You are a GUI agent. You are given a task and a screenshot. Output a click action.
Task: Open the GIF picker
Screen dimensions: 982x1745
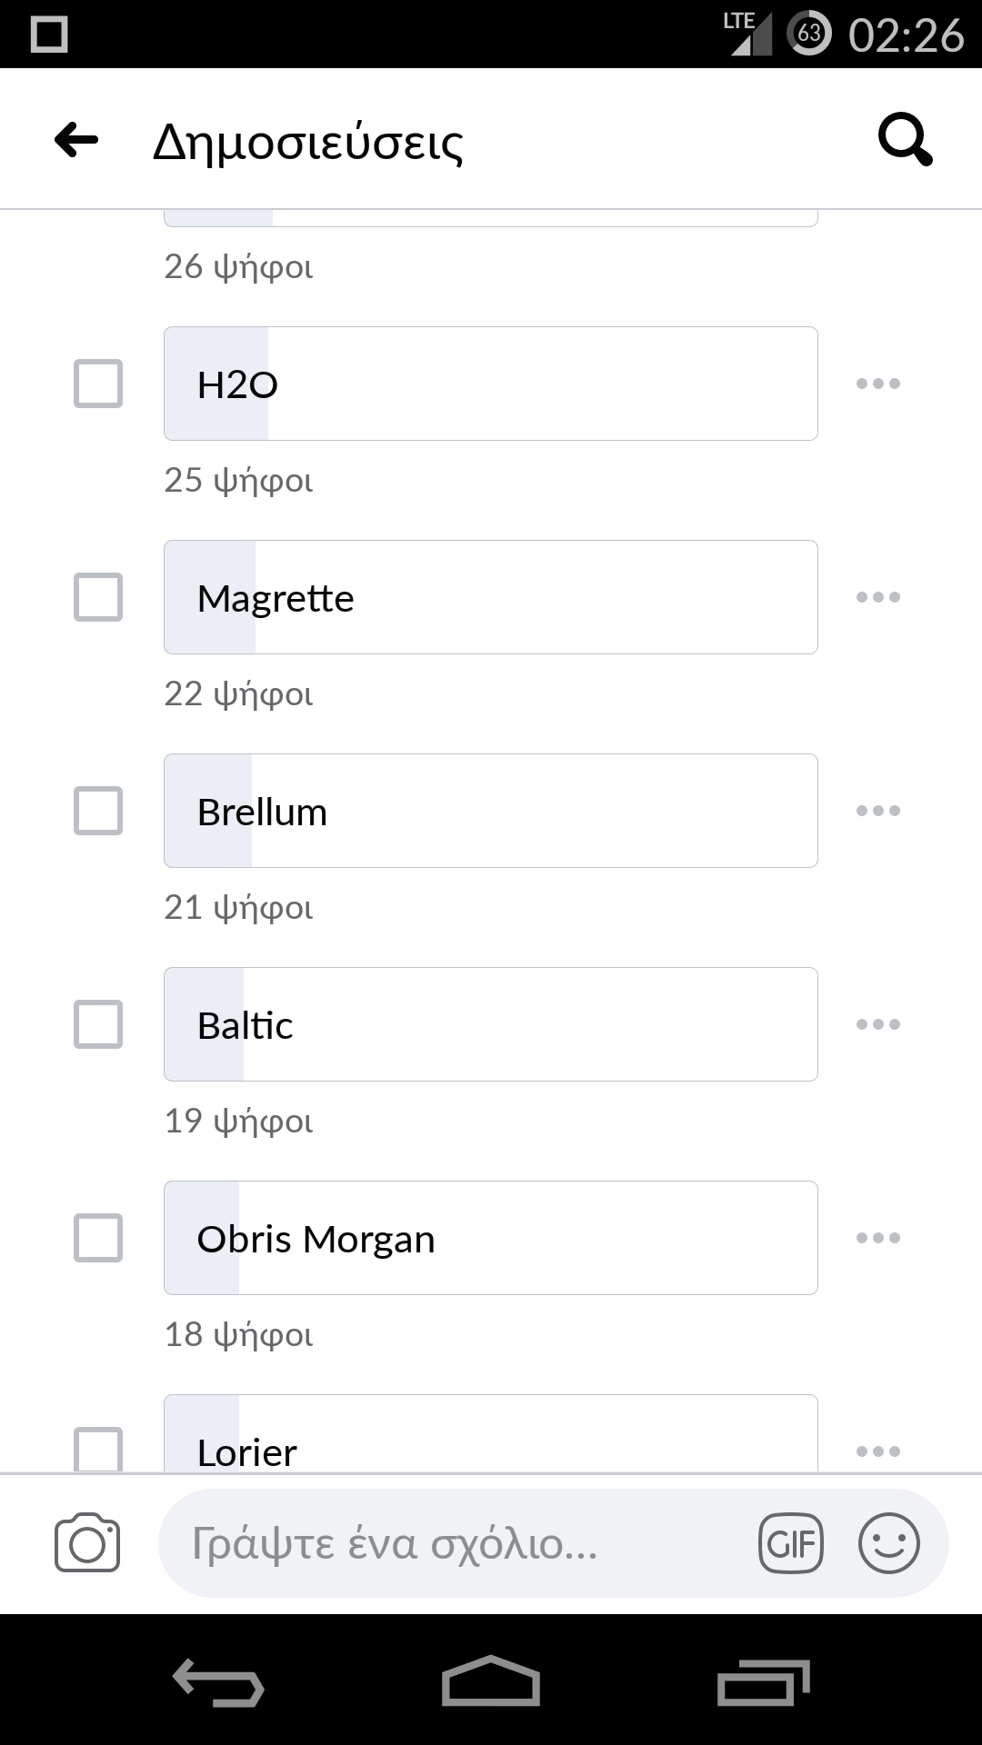[x=791, y=1543]
